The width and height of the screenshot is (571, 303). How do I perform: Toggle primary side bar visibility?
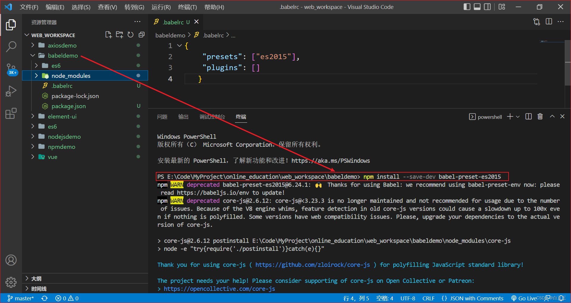point(467,7)
